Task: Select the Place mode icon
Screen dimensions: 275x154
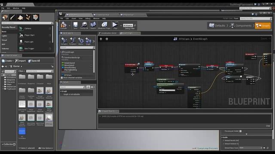Action: pos(5,17)
